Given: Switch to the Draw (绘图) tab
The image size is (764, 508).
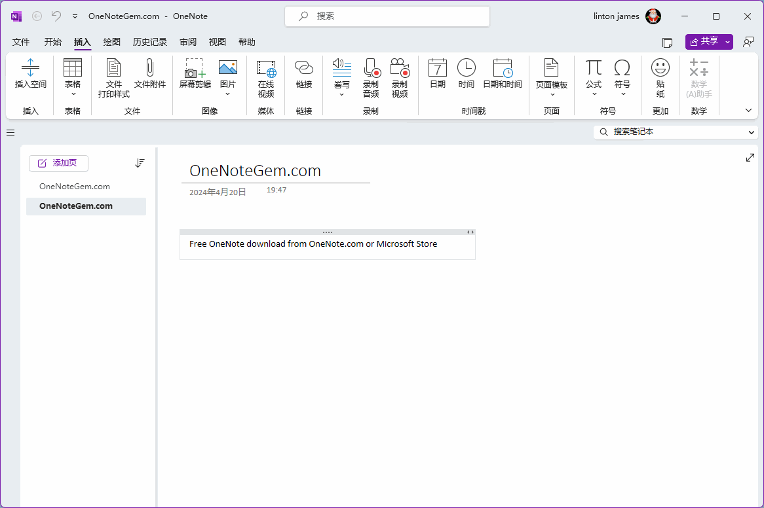Looking at the screenshot, I should click(112, 42).
